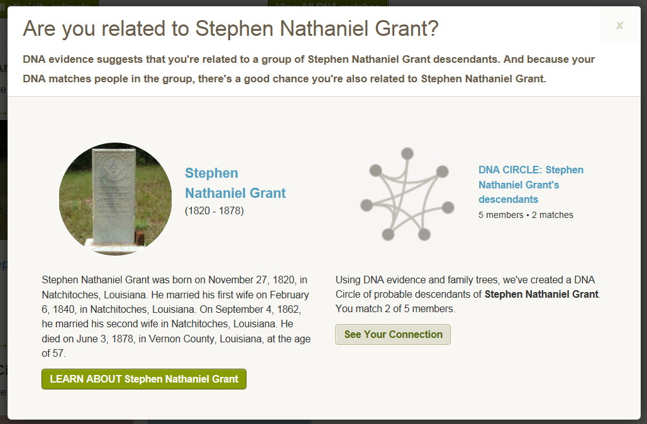The height and width of the screenshot is (424, 647).
Task: Close the Stephen Nathaniel Grant dialog
Action: pos(620,25)
